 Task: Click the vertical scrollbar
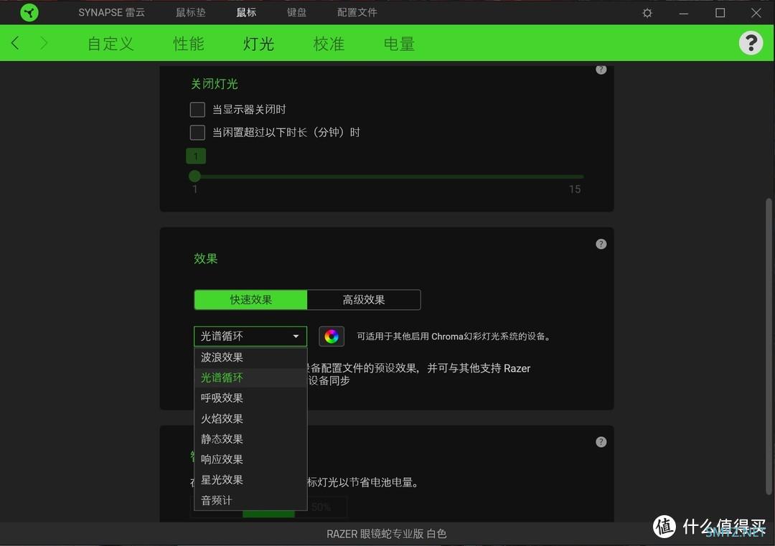(x=768, y=346)
